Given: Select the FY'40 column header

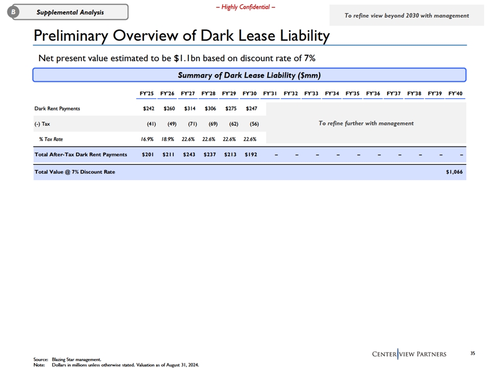Looking at the screenshot, I should [x=455, y=94].
